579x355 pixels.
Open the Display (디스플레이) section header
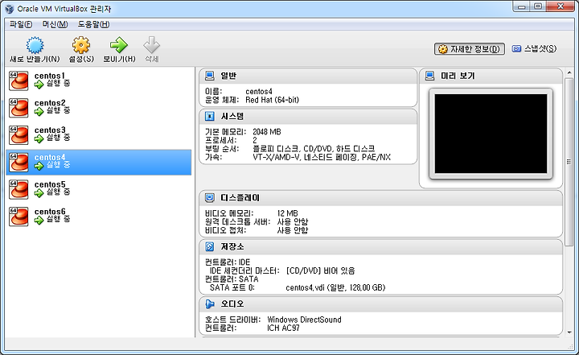coord(380,198)
